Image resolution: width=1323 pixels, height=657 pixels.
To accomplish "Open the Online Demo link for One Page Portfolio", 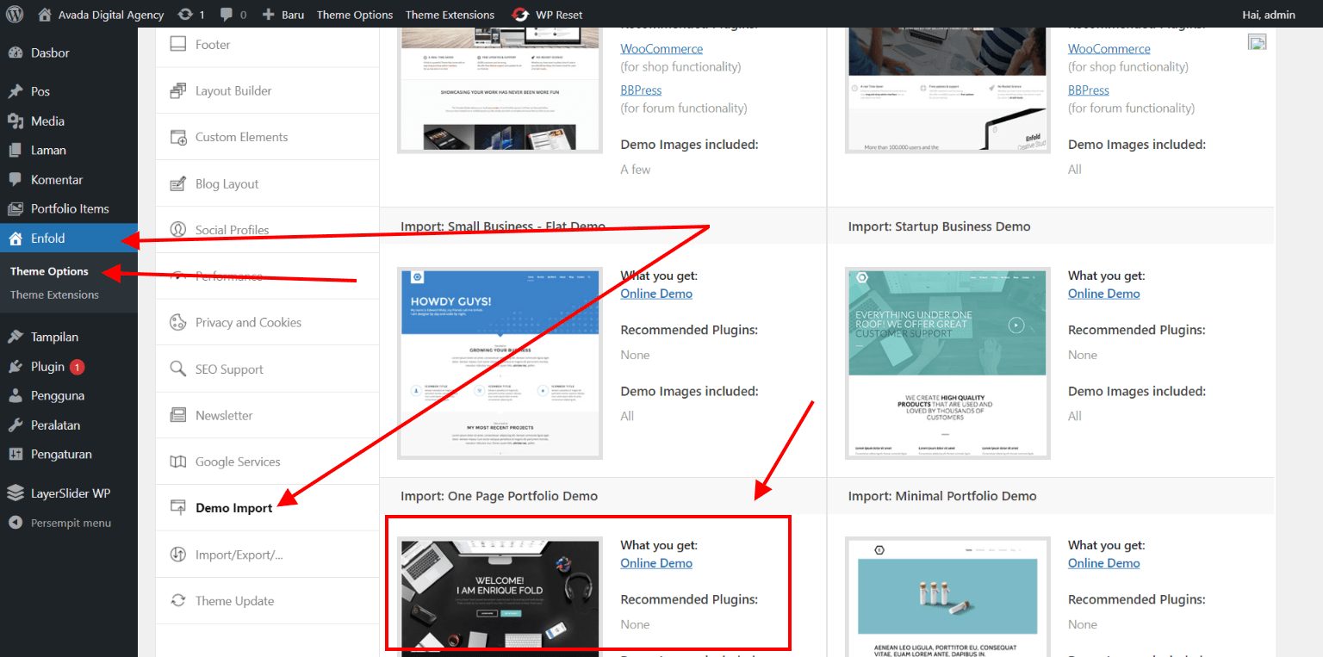I will point(656,563).
